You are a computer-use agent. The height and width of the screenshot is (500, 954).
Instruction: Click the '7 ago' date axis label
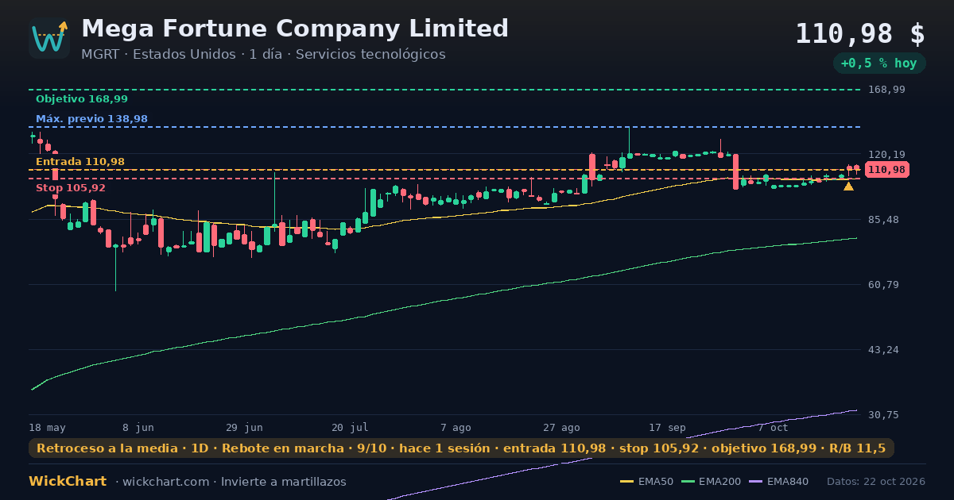click(456, 428)
